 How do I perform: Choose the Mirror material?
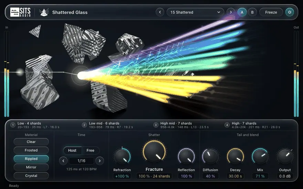(31, 167)
